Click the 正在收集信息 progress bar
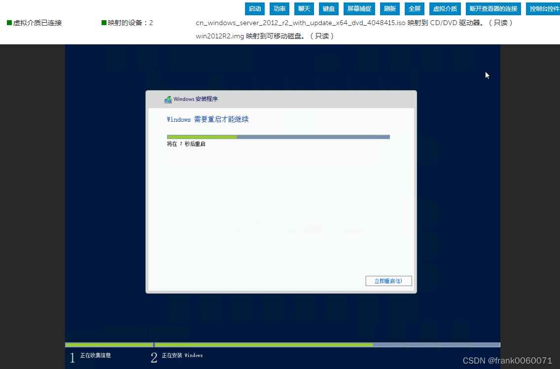Image resolution: width=560 pixels, height=369 pixels. [109, 345]
